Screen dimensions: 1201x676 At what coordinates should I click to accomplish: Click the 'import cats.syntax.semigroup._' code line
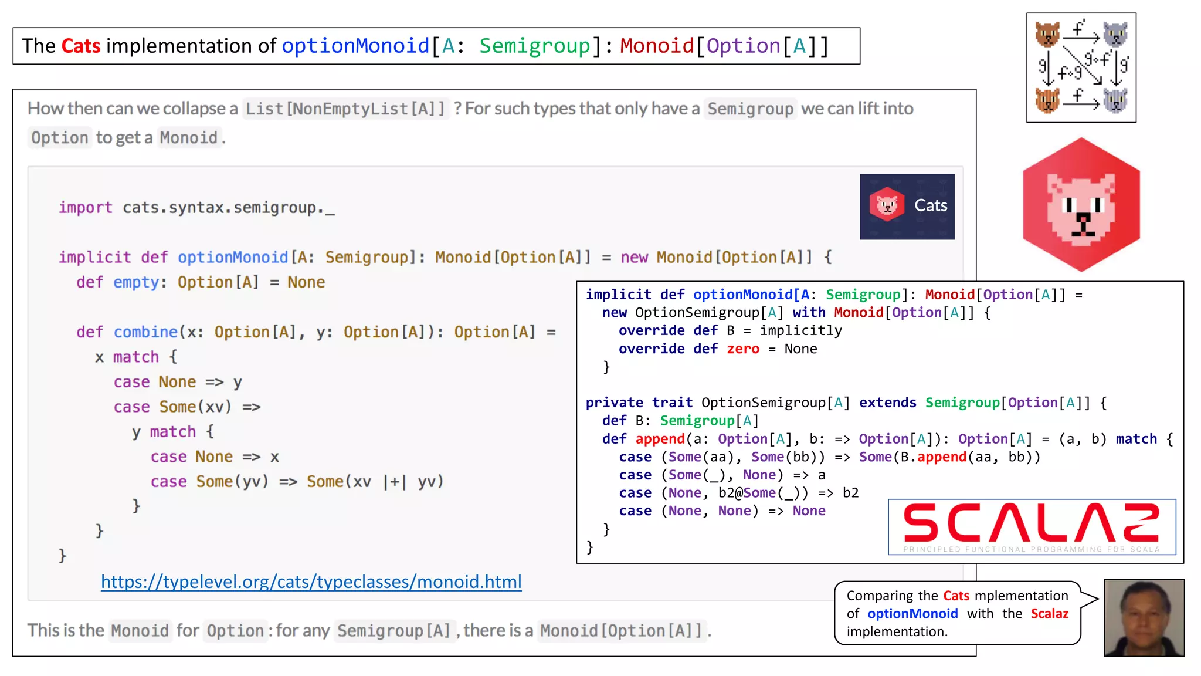pyautogui.click(x=196, y=208)
